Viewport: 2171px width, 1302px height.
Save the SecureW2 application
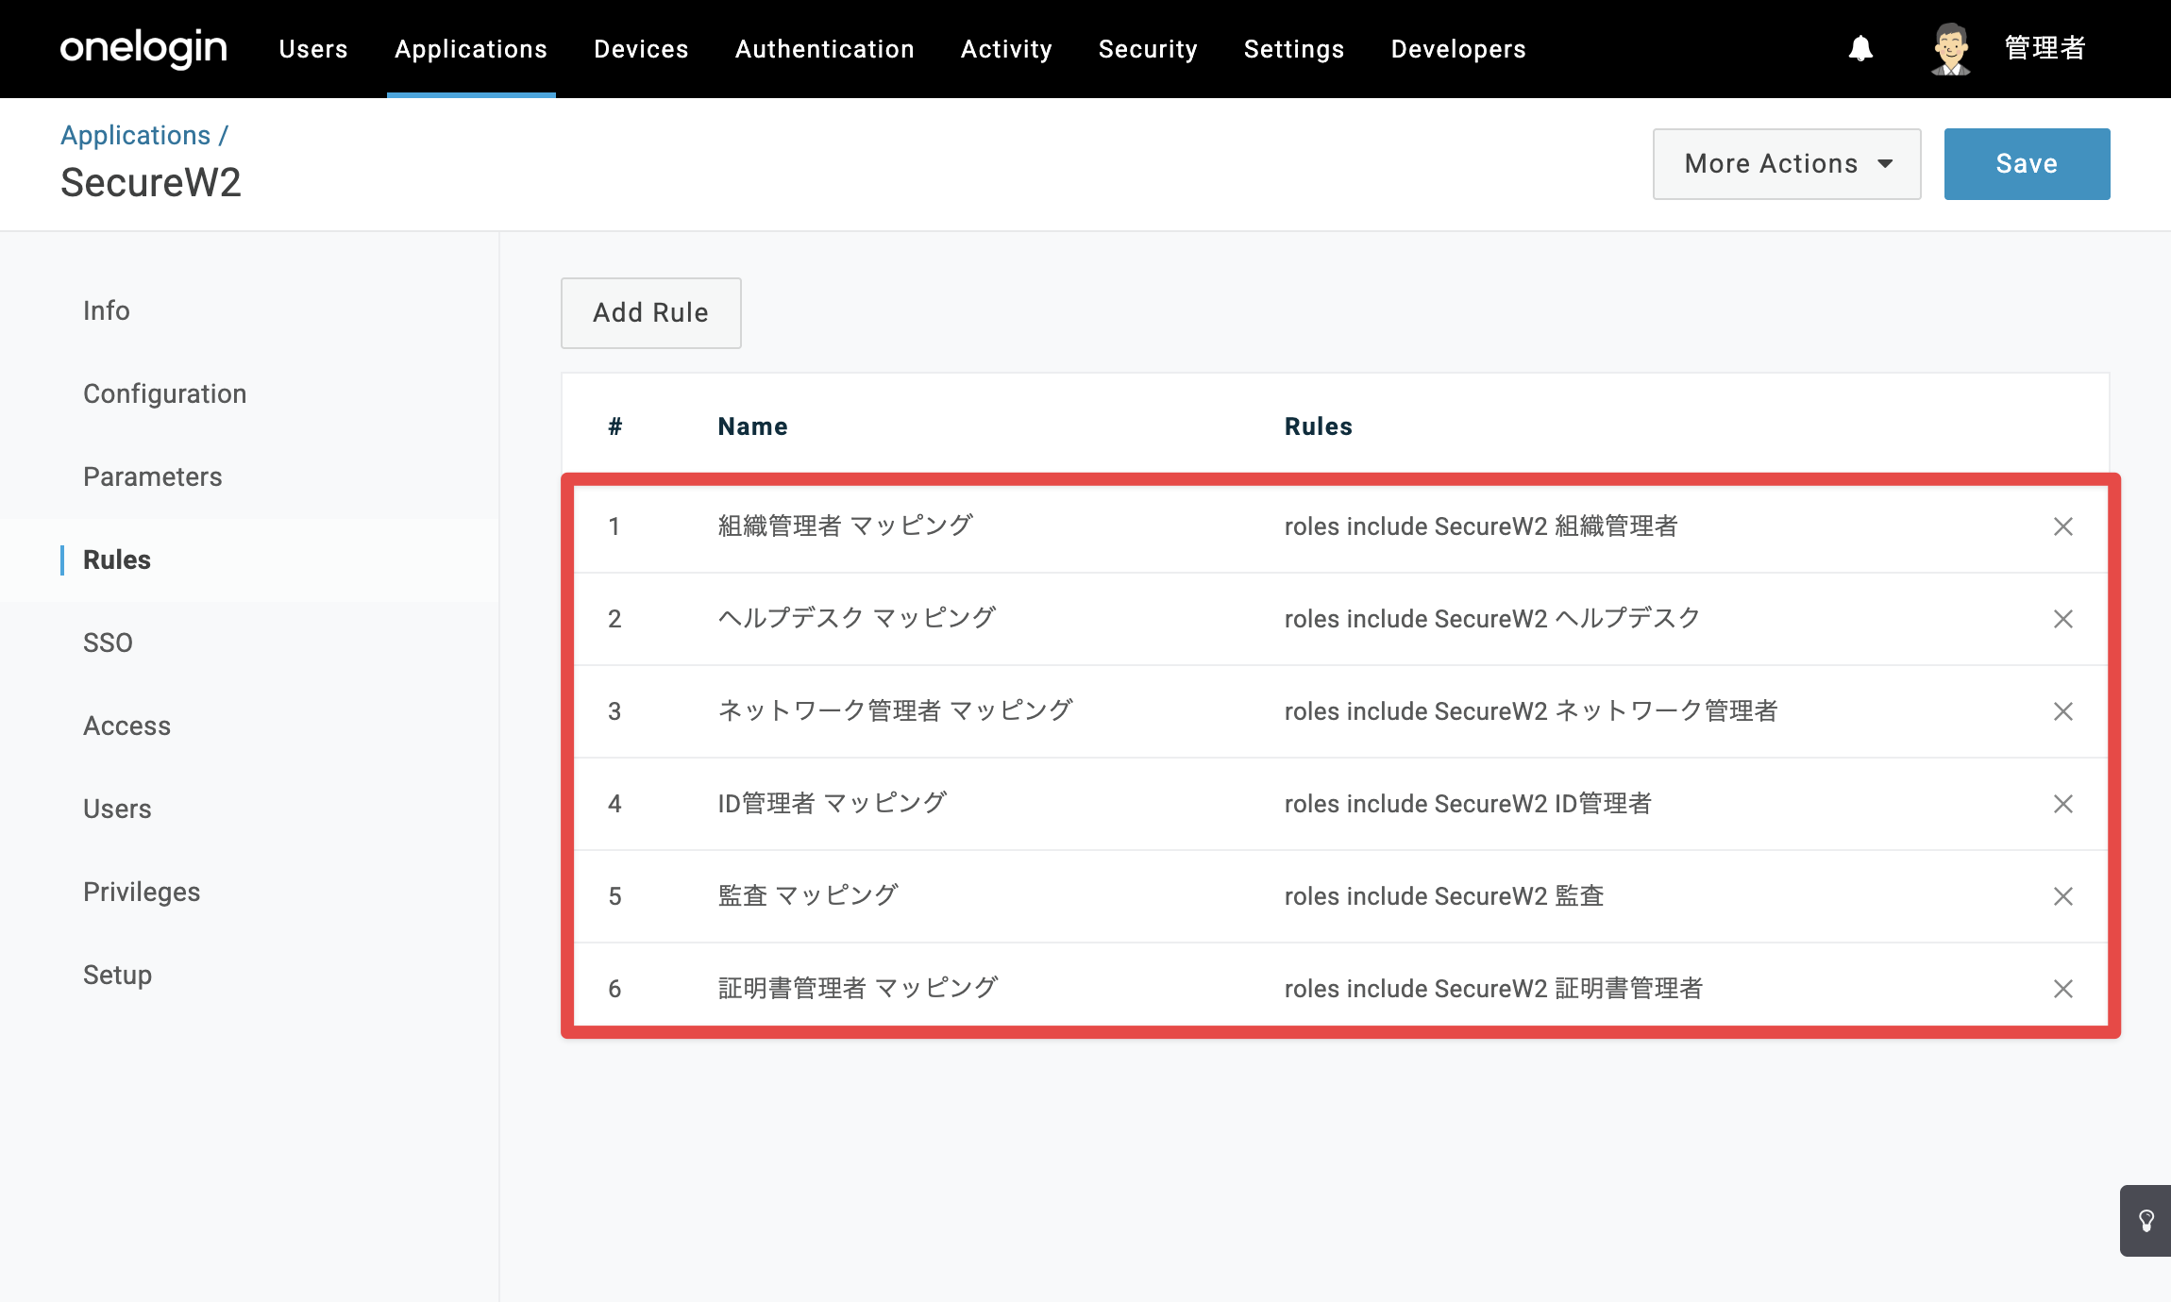click(2027, 164)
